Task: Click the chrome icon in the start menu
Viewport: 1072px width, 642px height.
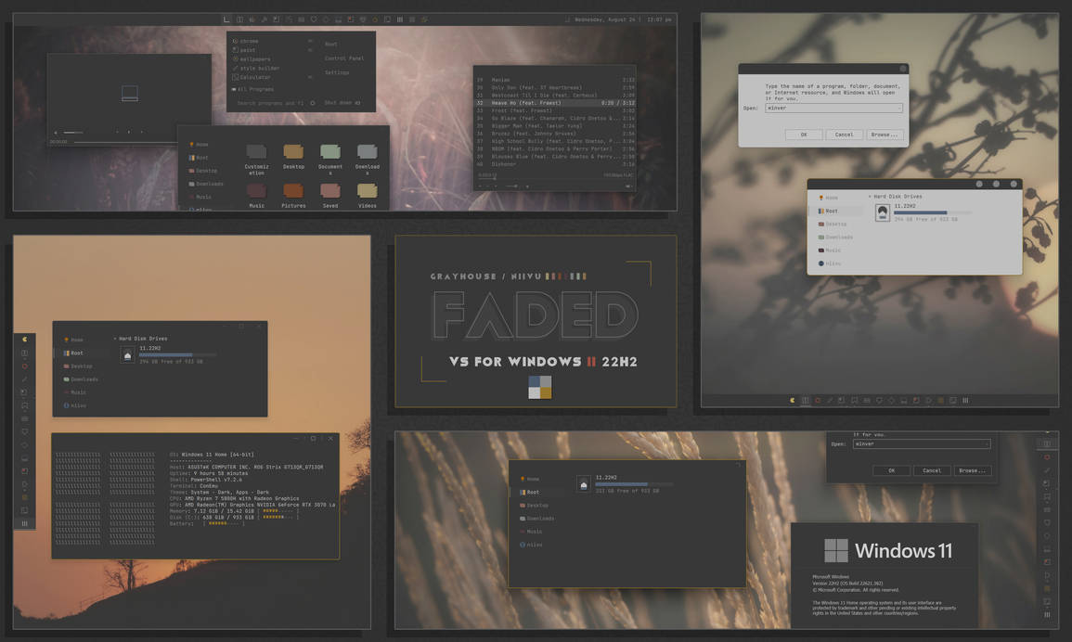Action: pos(235,41)
